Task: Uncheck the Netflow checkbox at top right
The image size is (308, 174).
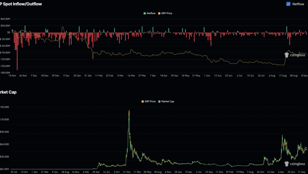Action: tap(288, 4)
